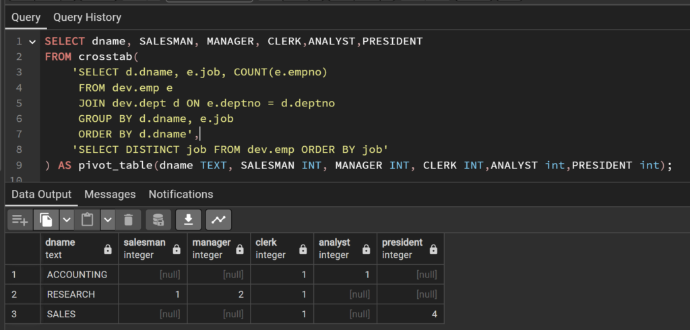690x330 pixels.
Task: Click the JOIN dev.dept code line
Action: 206,104
